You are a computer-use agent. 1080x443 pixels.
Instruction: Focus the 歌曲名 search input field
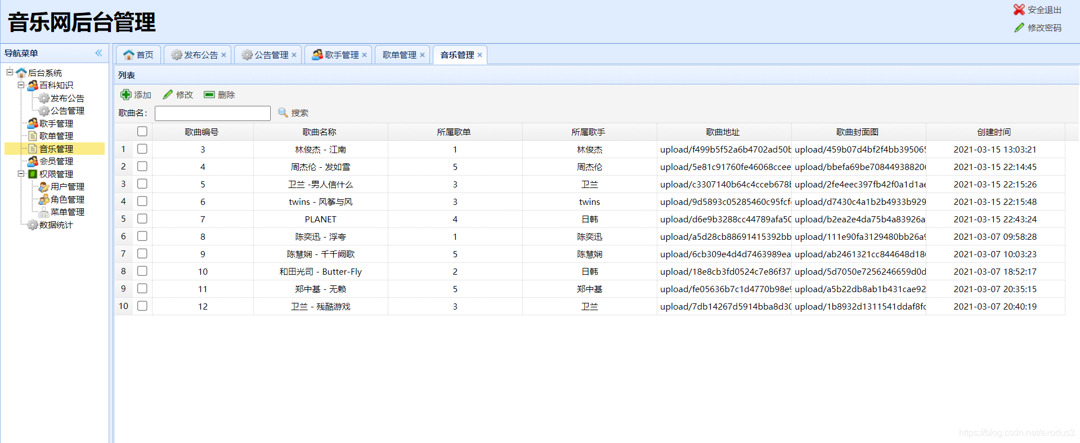[x=213, y=113]
